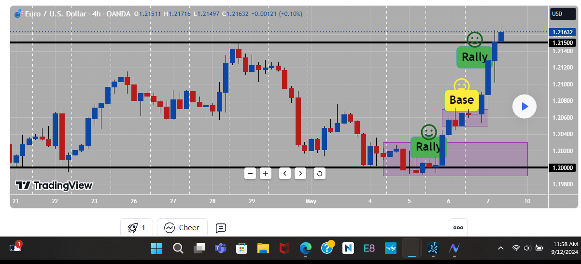Expand the hidden system tray icons chevron
Screen dimensions: 581x264
coord(500,248)
